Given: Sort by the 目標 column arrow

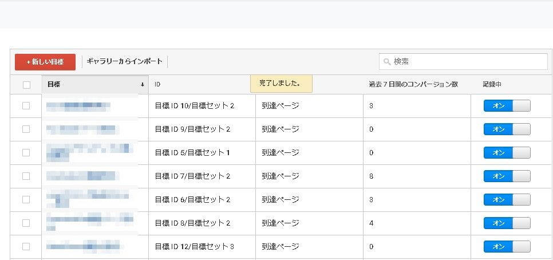Looking at the screenshot, I should (x=142, y=85).
